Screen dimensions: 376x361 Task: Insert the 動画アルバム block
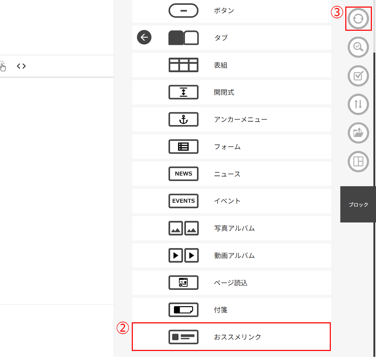coord(231,255)
